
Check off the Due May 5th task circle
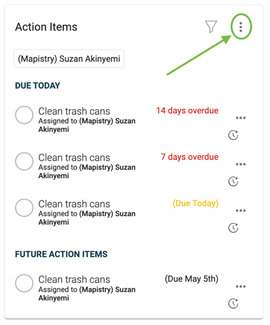24,283
